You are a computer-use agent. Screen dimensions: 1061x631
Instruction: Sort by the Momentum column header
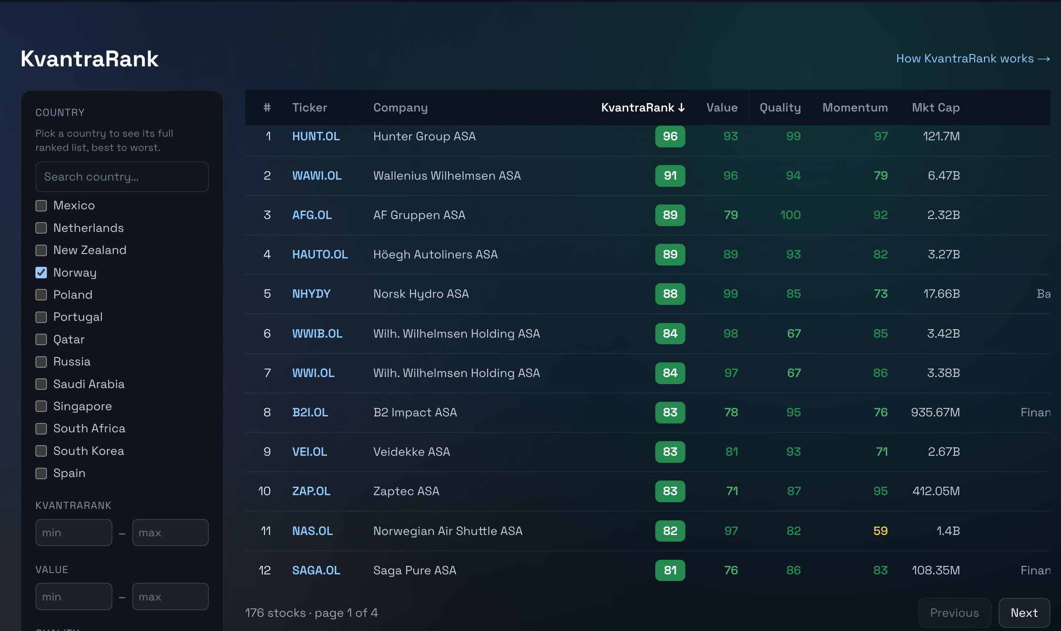[855, 108]
